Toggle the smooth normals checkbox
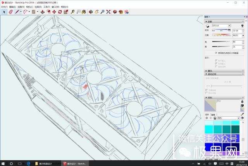This screenshot has width=248, height=166. pyautogui.click(x=207, y=90)
